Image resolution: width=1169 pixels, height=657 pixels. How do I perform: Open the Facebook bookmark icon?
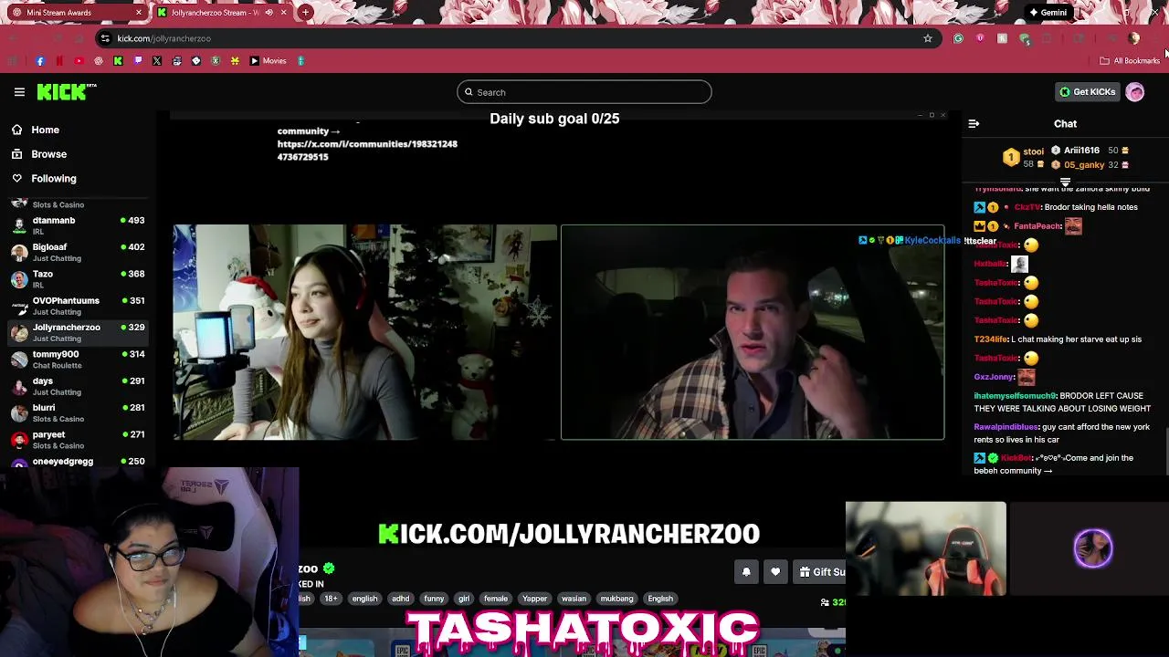[40, 61]
